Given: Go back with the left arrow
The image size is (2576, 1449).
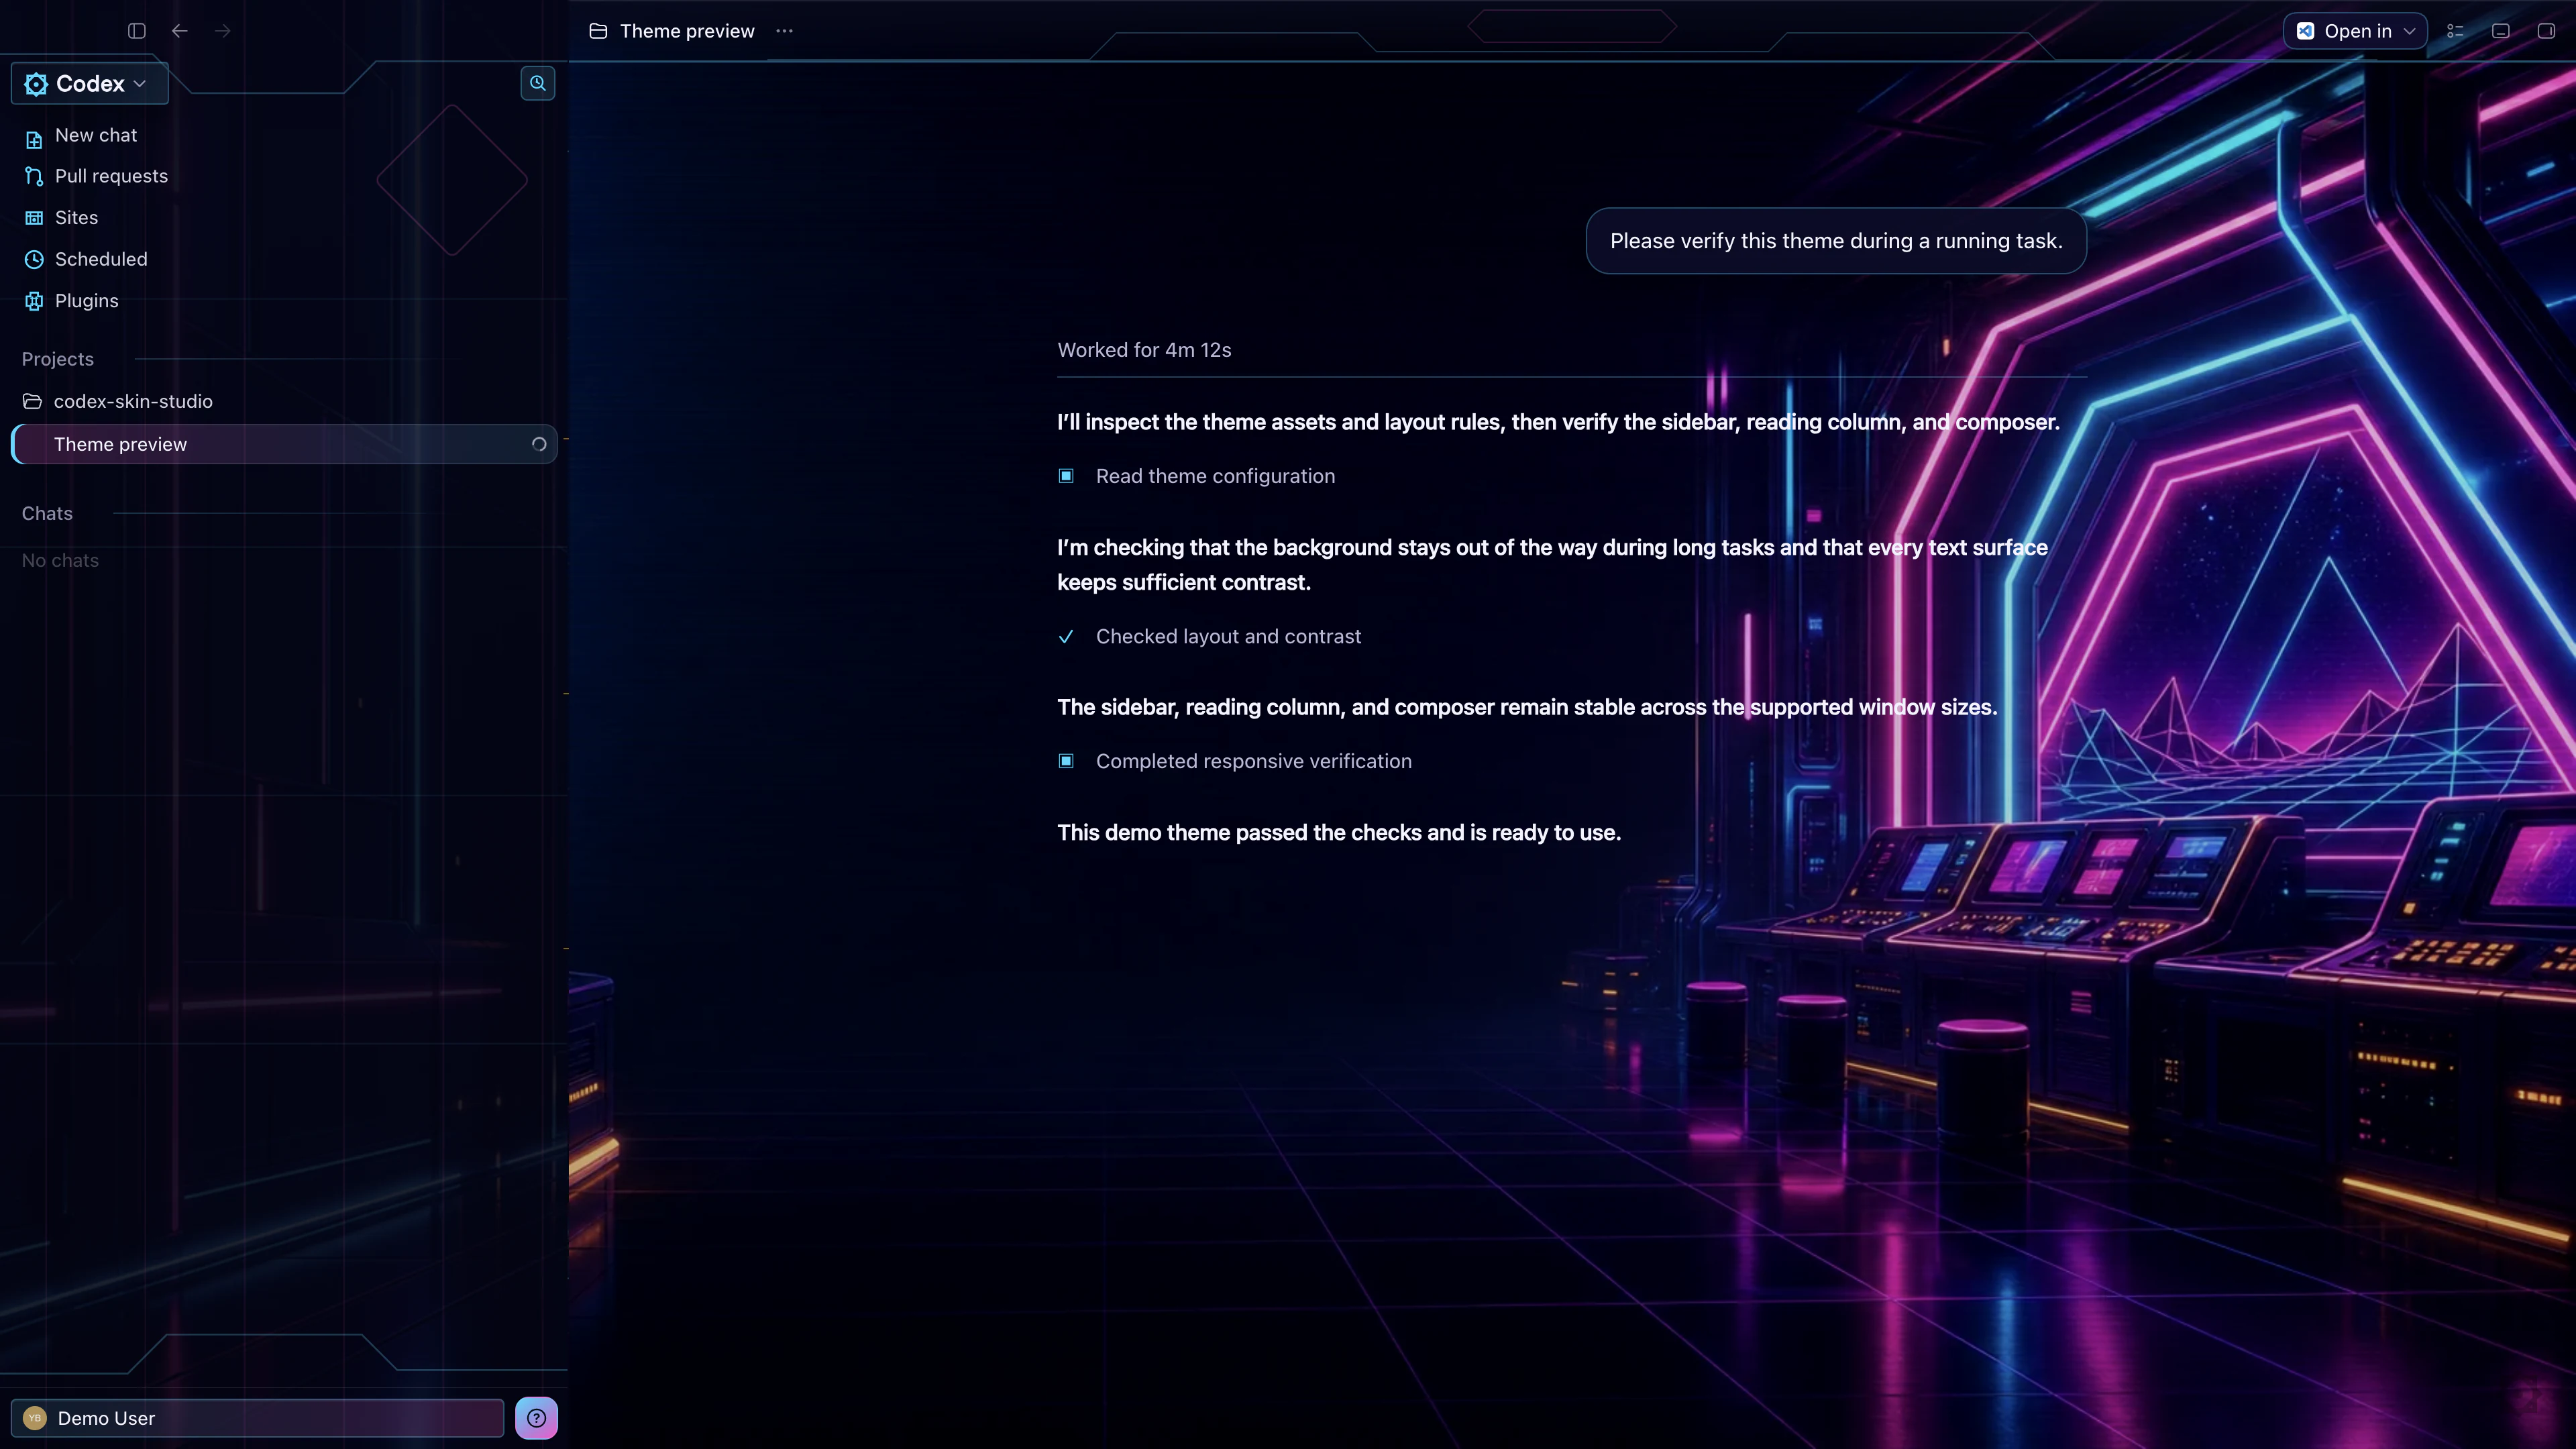Looking at the screenshot, I should (x=180, y=31).
